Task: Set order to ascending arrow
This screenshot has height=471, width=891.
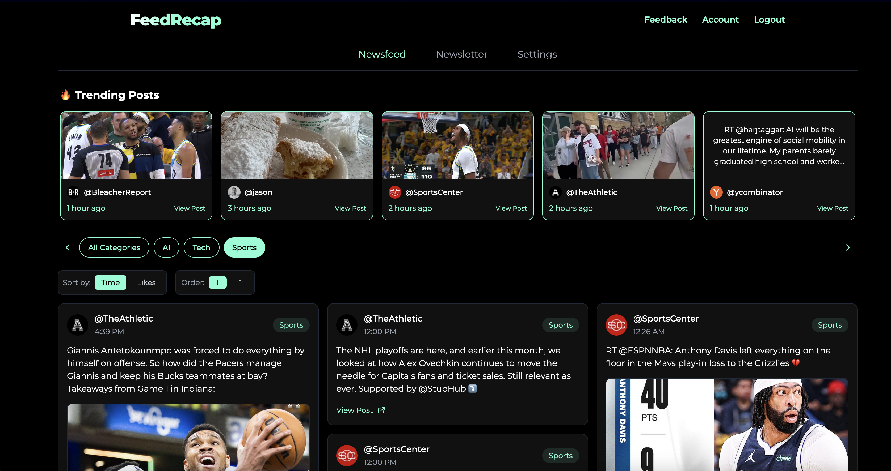Action: [x=240, y=283]
